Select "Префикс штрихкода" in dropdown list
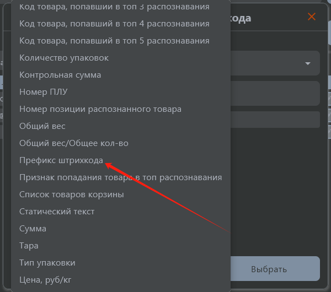Viewport: 331px width, 292px height. coord(61,160)
